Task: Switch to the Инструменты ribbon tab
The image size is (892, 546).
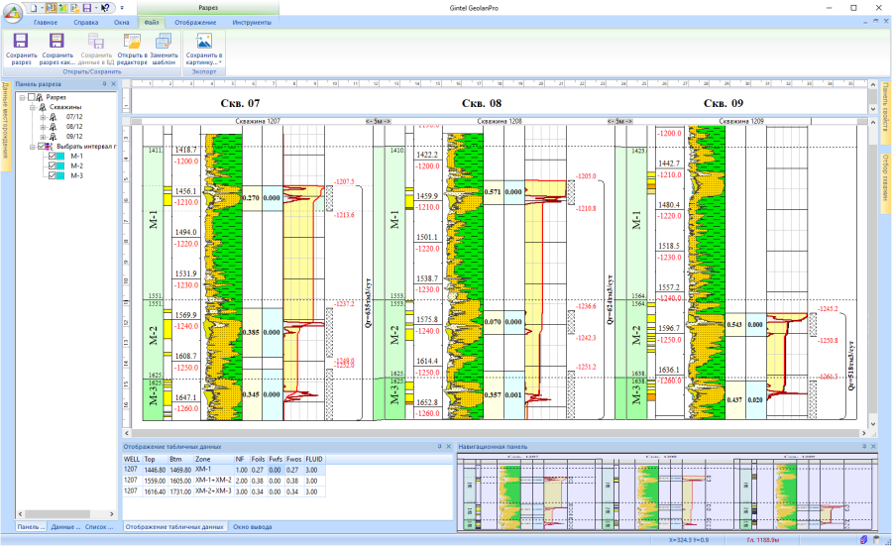Action: [252, 21]
